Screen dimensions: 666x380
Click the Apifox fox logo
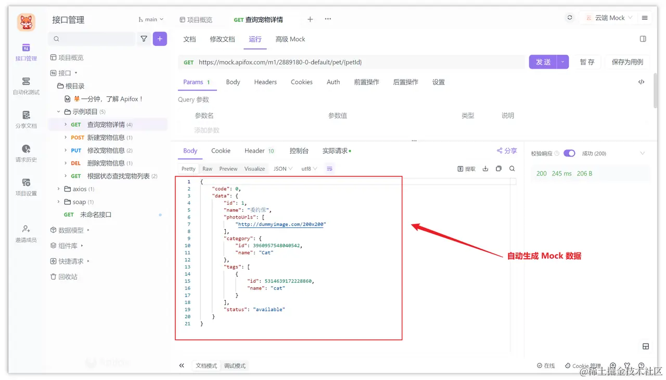click(x=26, y=22)
